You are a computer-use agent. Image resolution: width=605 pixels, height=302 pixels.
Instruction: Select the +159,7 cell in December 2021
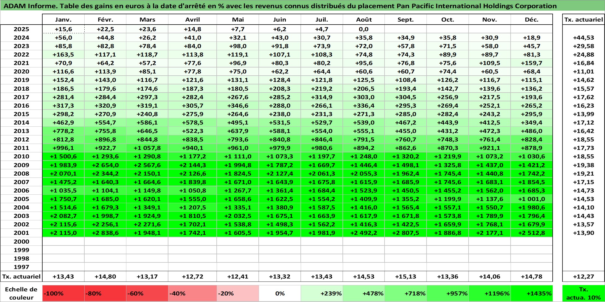pos(532,63)
